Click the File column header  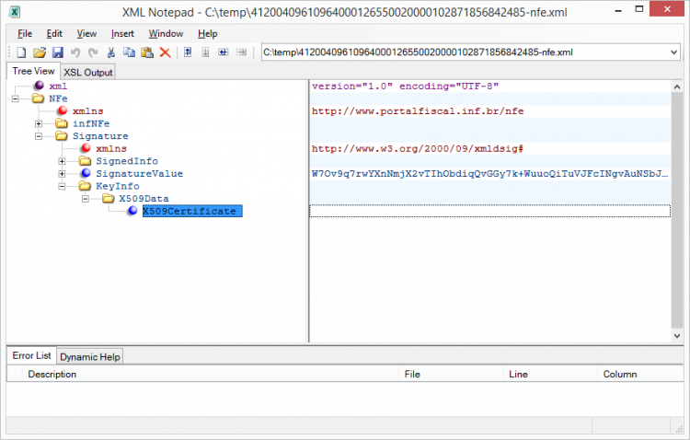(x=452, y=374)
